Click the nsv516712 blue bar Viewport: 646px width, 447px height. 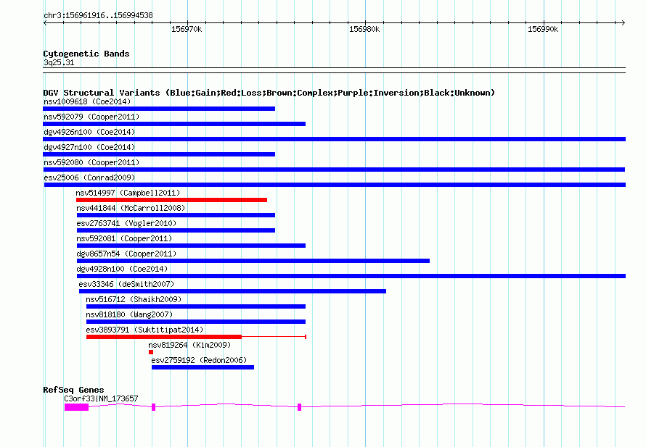(x=196, y=306)
